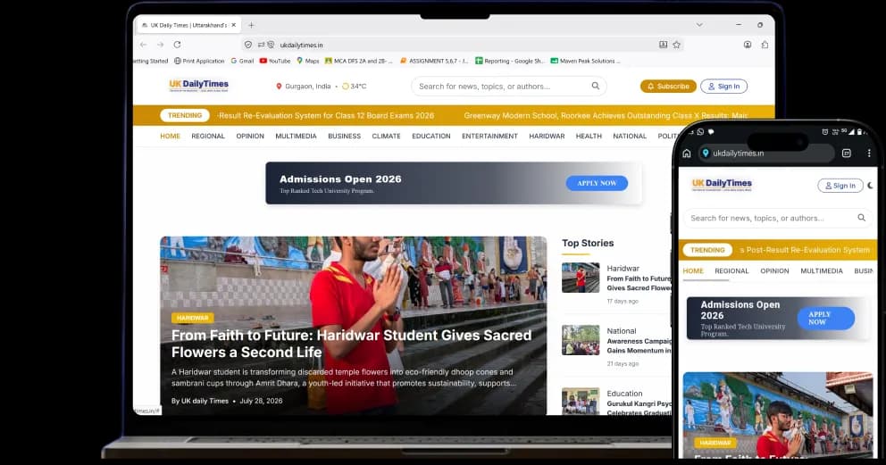
Task: Tap the home icon in phone browser
Action: [x=687, y=153]
